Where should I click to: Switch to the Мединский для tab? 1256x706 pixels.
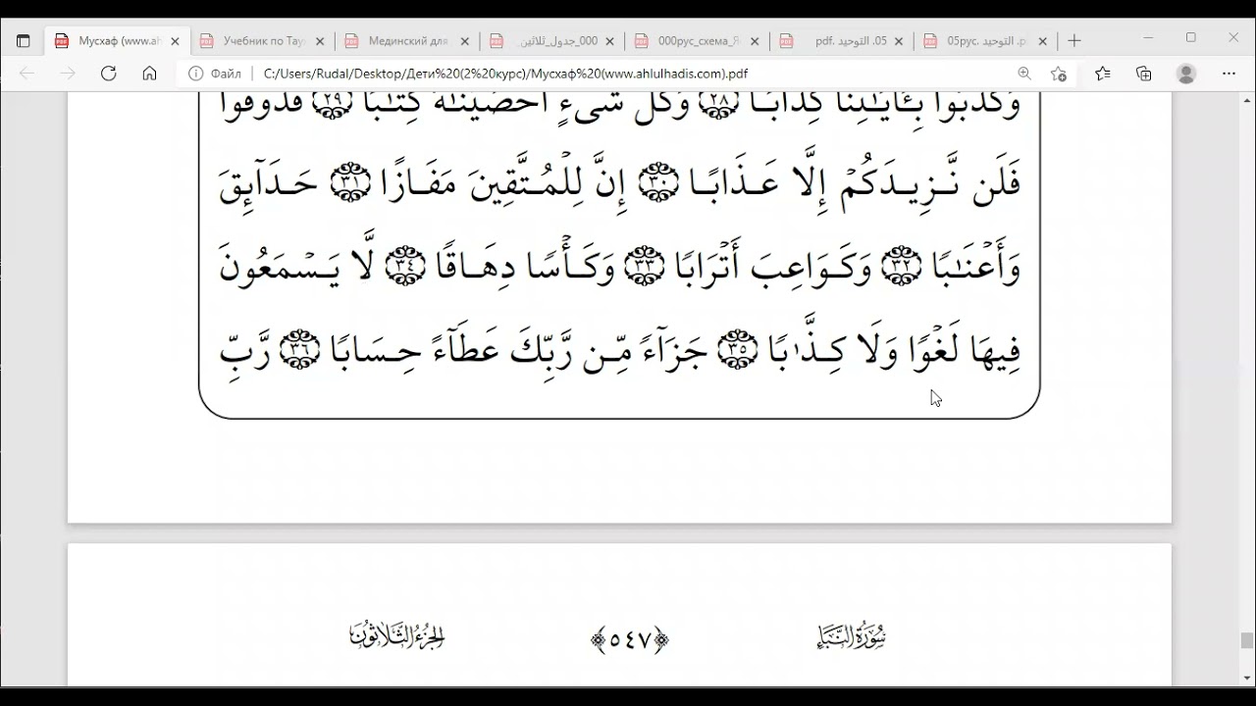408,41
